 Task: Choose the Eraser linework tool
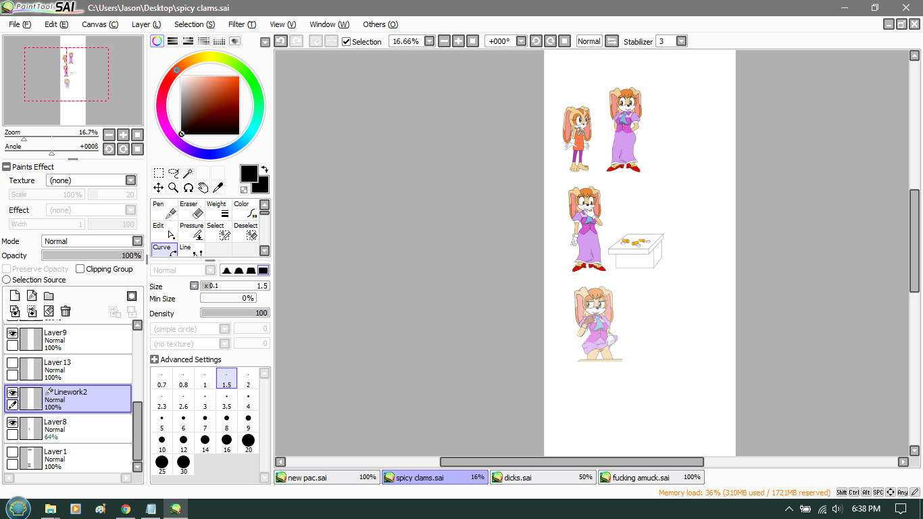(191, 209)
